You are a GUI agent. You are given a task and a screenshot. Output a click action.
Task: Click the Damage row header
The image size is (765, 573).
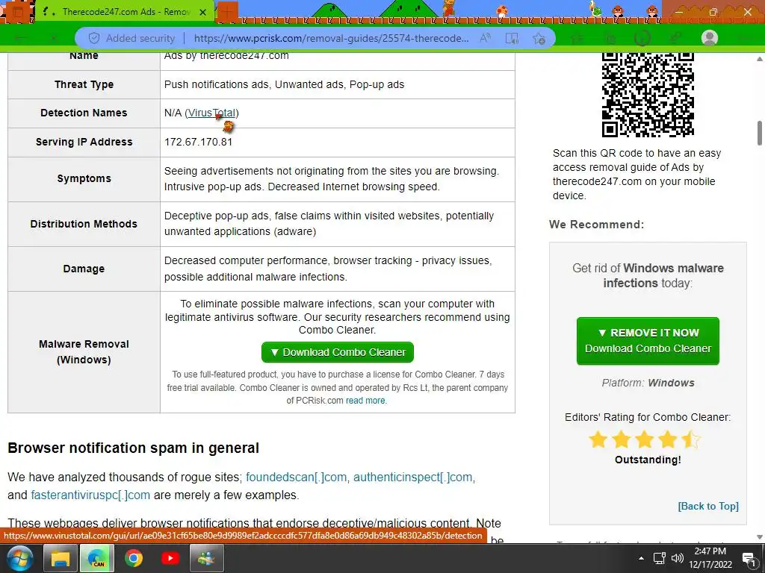pyautogui.click(x=84, y=269)
